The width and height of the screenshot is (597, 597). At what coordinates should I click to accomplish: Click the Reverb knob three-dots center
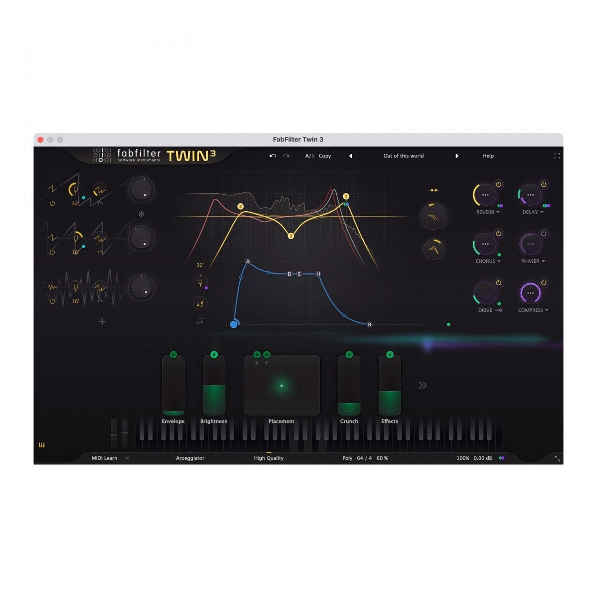pyautogui.click(x=485, y=195)
